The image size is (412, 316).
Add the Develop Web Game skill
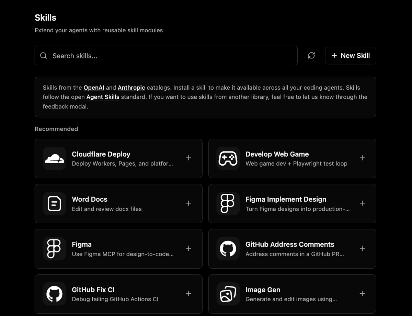pyautogui.click(x=362, y=158)
